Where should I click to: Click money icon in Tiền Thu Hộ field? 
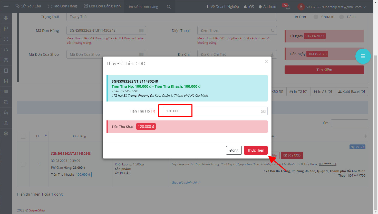tap(263, 111)
